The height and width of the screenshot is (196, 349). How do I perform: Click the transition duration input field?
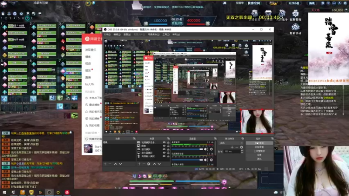[232, 151]
